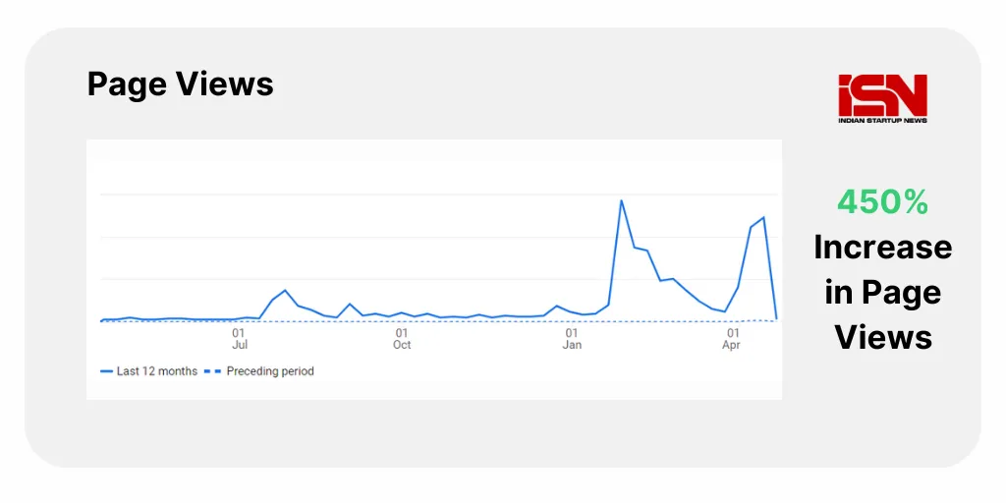Screen dimensions: 1006x503
Task: Toggle the Preceding period legend label
Action: click(270, 371)
